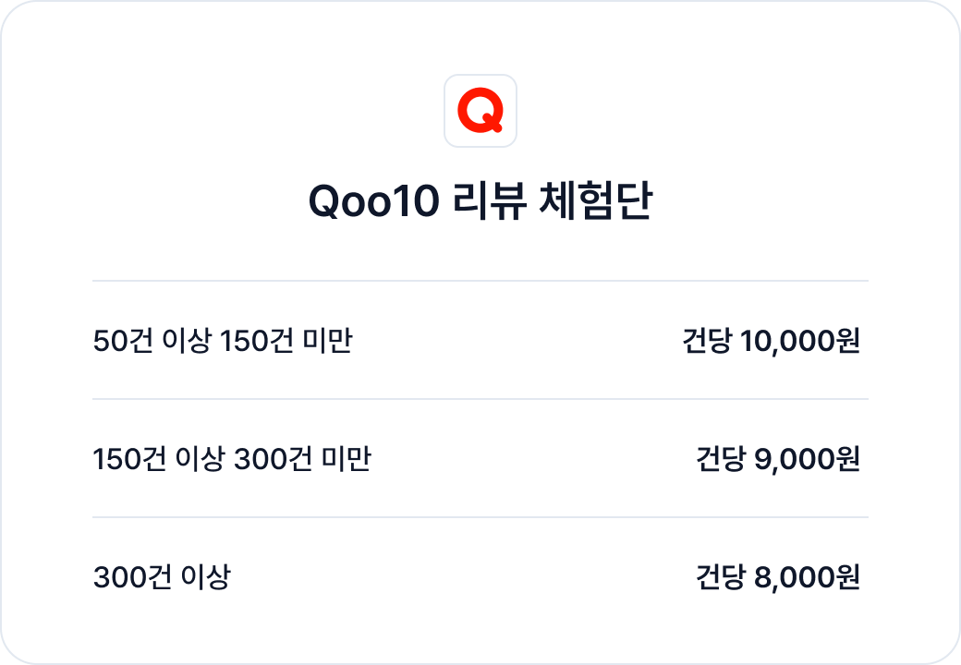Viewport: 961px width, 665px height.
Task: Click 300건 미만 in the second row
Action: [303, 459]
